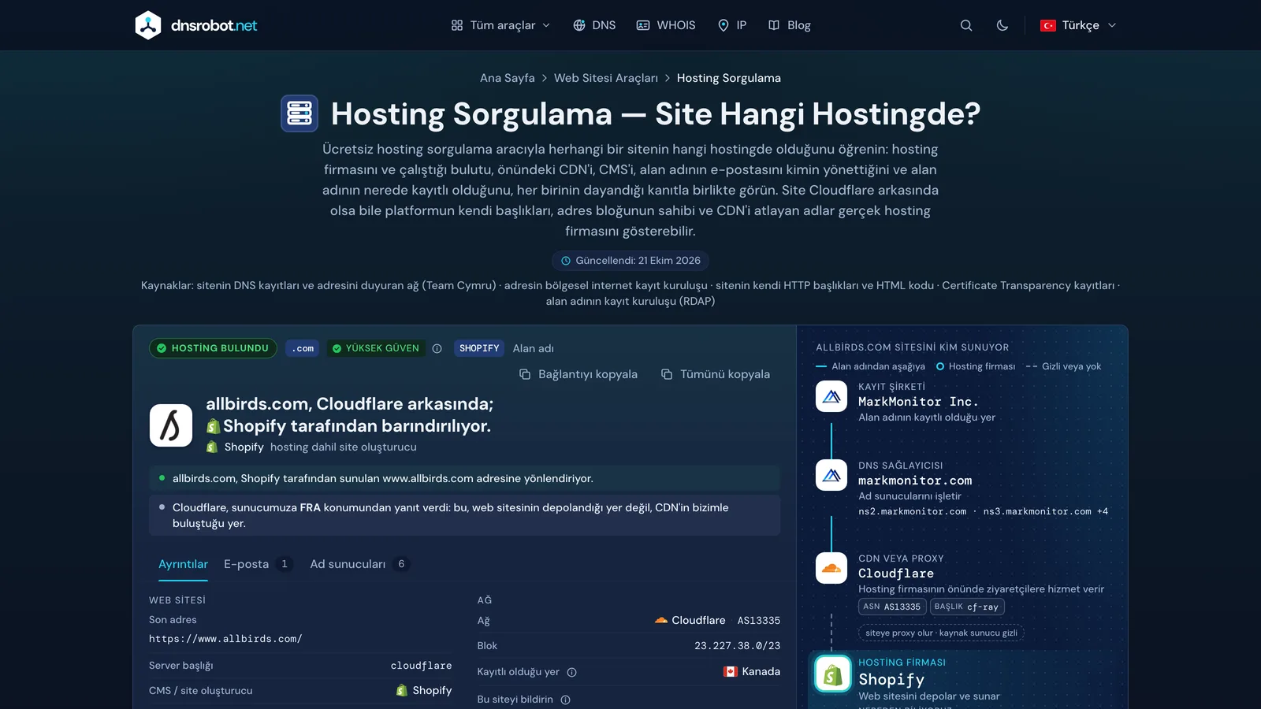
Task: Click the 23.227.38.0/23 block value
Action: 737,646
